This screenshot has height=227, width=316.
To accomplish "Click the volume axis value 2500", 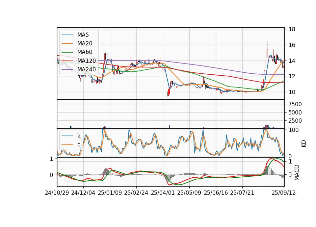I will [295, 121].
